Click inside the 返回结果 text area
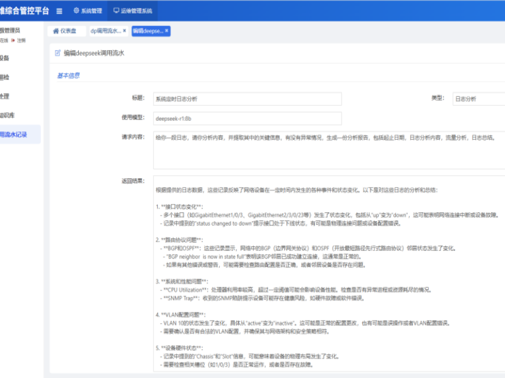 point(328,277)
